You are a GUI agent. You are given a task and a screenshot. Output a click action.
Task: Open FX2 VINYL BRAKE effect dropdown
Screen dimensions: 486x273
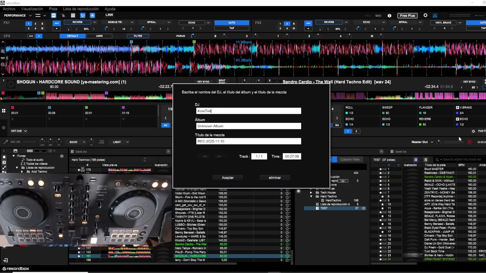[460, 23]
